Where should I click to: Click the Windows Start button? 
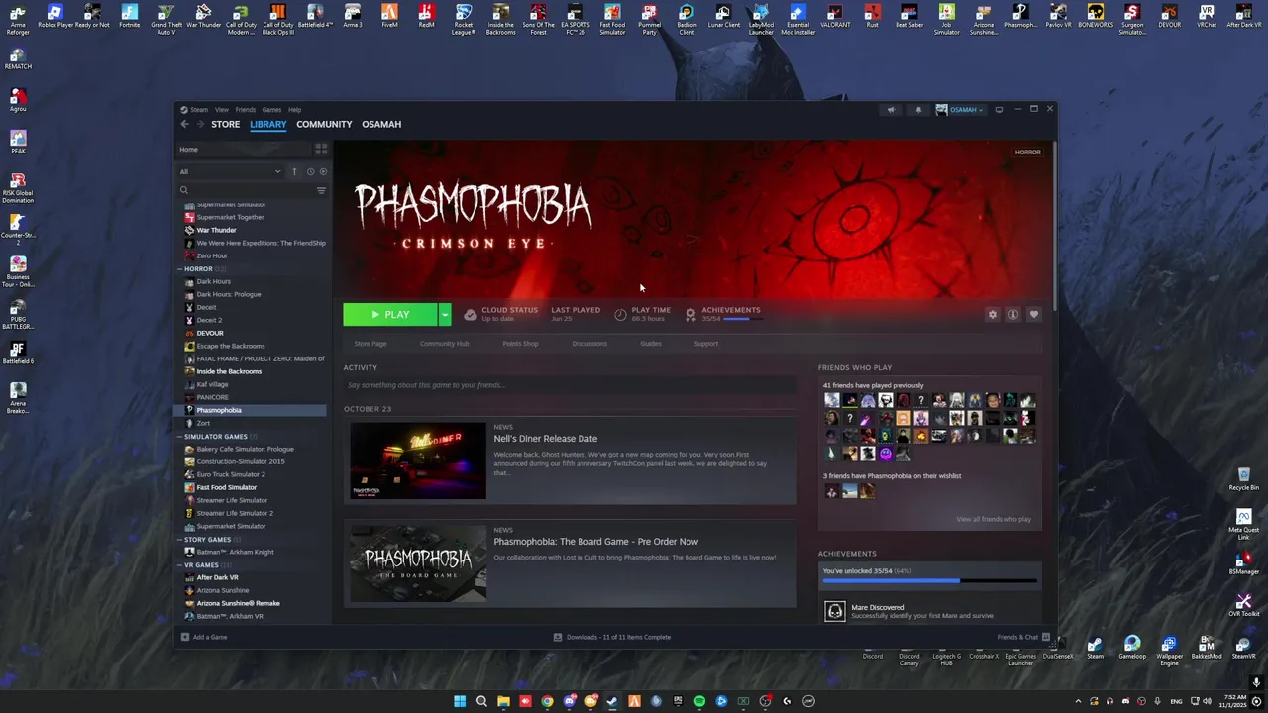coord(460,701)
